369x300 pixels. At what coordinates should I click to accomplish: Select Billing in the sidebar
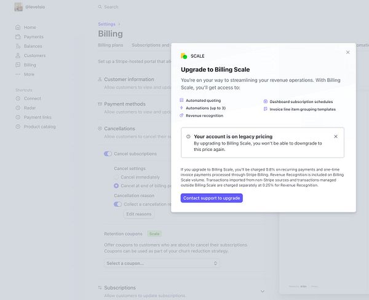[30, 65]
